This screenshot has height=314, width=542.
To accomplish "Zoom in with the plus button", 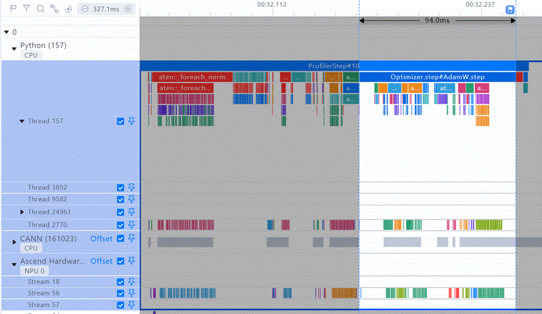I will (128, 9).
